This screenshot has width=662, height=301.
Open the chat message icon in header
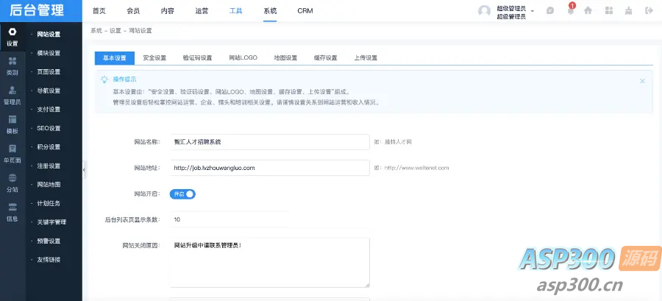[x=549, y=11]
